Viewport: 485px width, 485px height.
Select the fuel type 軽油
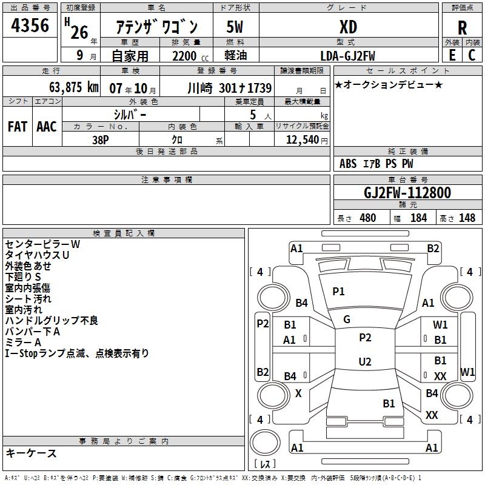(x=236, y=55)
